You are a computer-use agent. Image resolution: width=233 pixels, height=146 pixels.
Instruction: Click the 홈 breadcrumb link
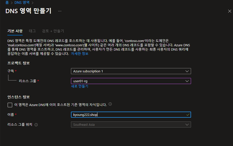(x=7, y=3)
